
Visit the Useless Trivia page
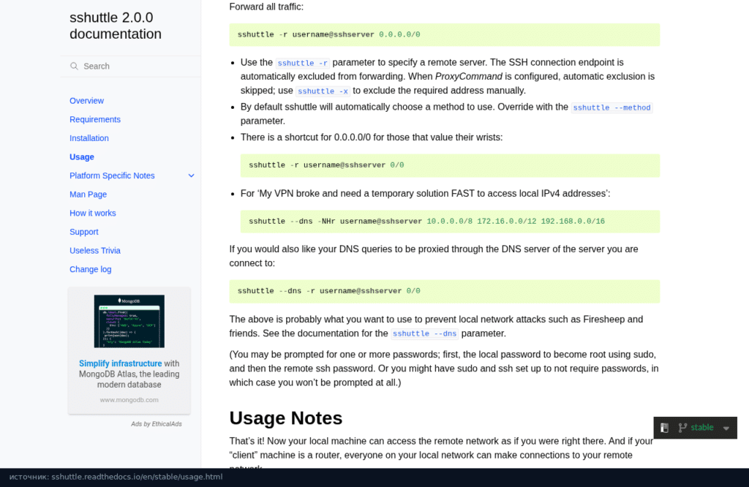click(x=95, y=251)
